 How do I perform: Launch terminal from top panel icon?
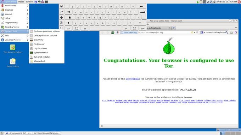point(46,2)
